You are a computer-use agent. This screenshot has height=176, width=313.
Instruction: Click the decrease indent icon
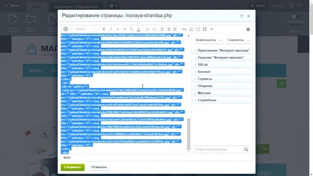pyautogui.click(x=161, y=29)
